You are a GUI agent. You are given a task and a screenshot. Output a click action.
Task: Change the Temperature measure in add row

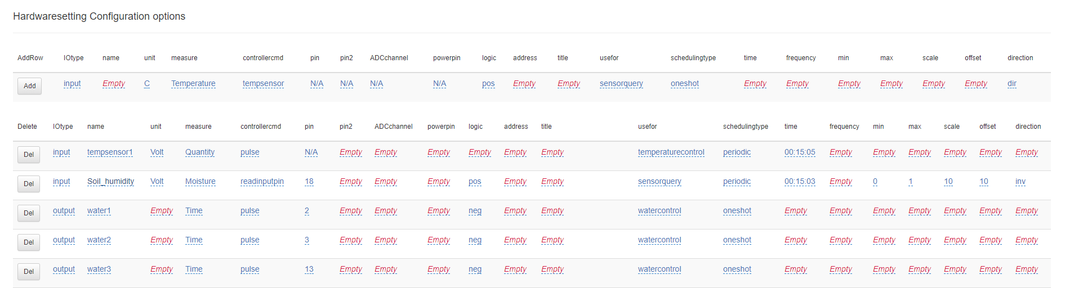tap(193, 84)
